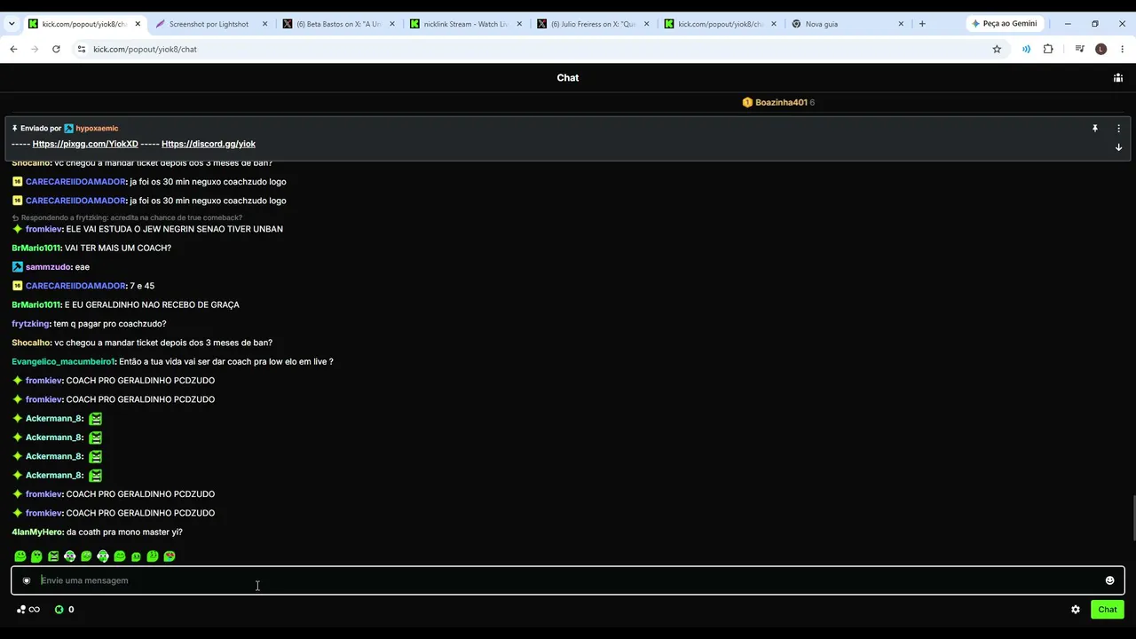
Task: Click the reply header 'Respondendo a frytzking'
Action: tap(127, 218)
